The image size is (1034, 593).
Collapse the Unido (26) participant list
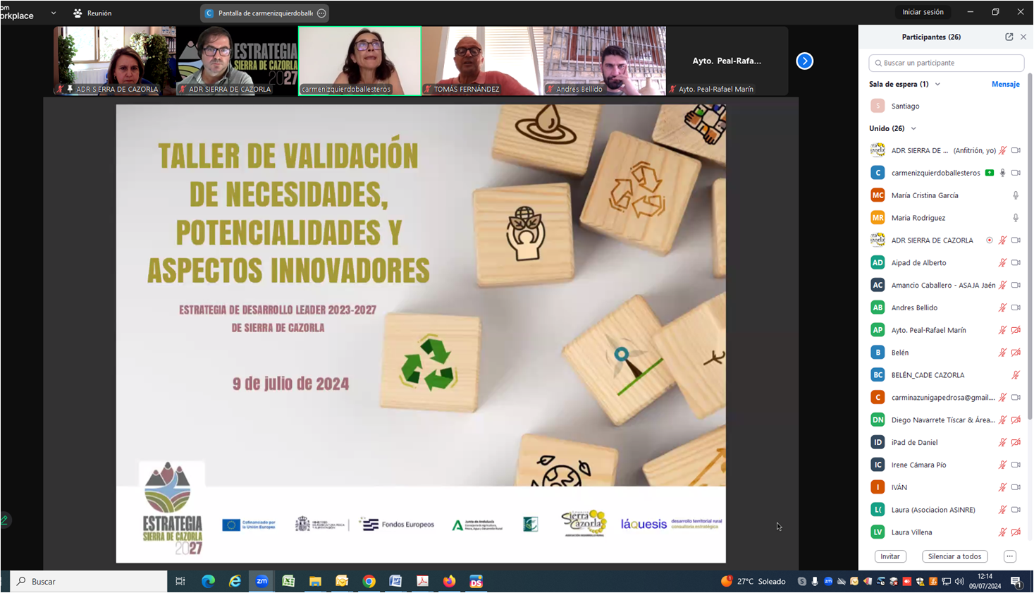(913, 129)
